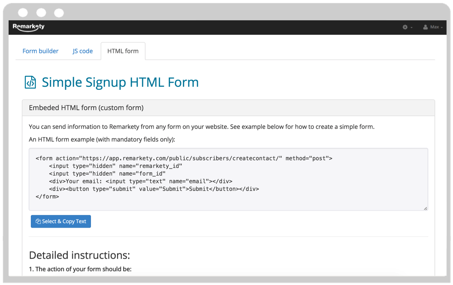Screen dimensions: 453x285
Task: Open the Max user account menu
Action: [433, 27]
